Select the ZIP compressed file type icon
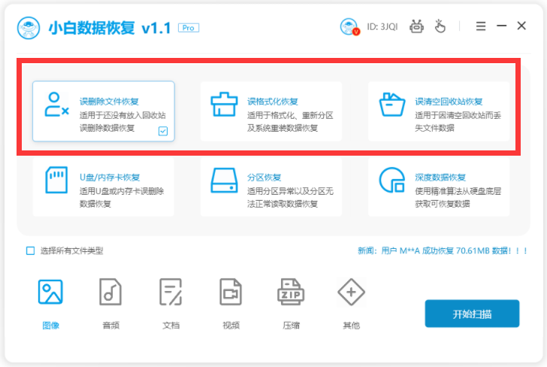The width and height of the screenshot is (547, 367). tap(291, 292)
